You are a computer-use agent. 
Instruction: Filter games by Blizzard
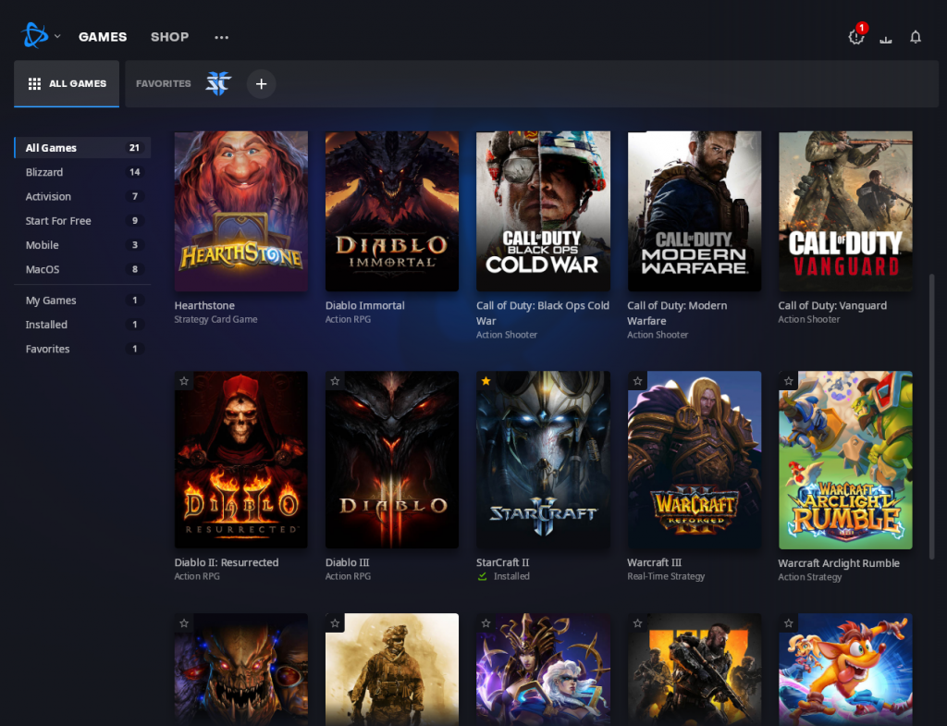click(82, 172)
